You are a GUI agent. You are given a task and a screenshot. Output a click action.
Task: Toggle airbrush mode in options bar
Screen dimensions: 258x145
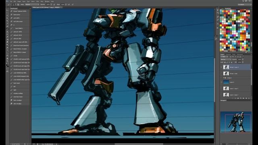tap(69, 4)
